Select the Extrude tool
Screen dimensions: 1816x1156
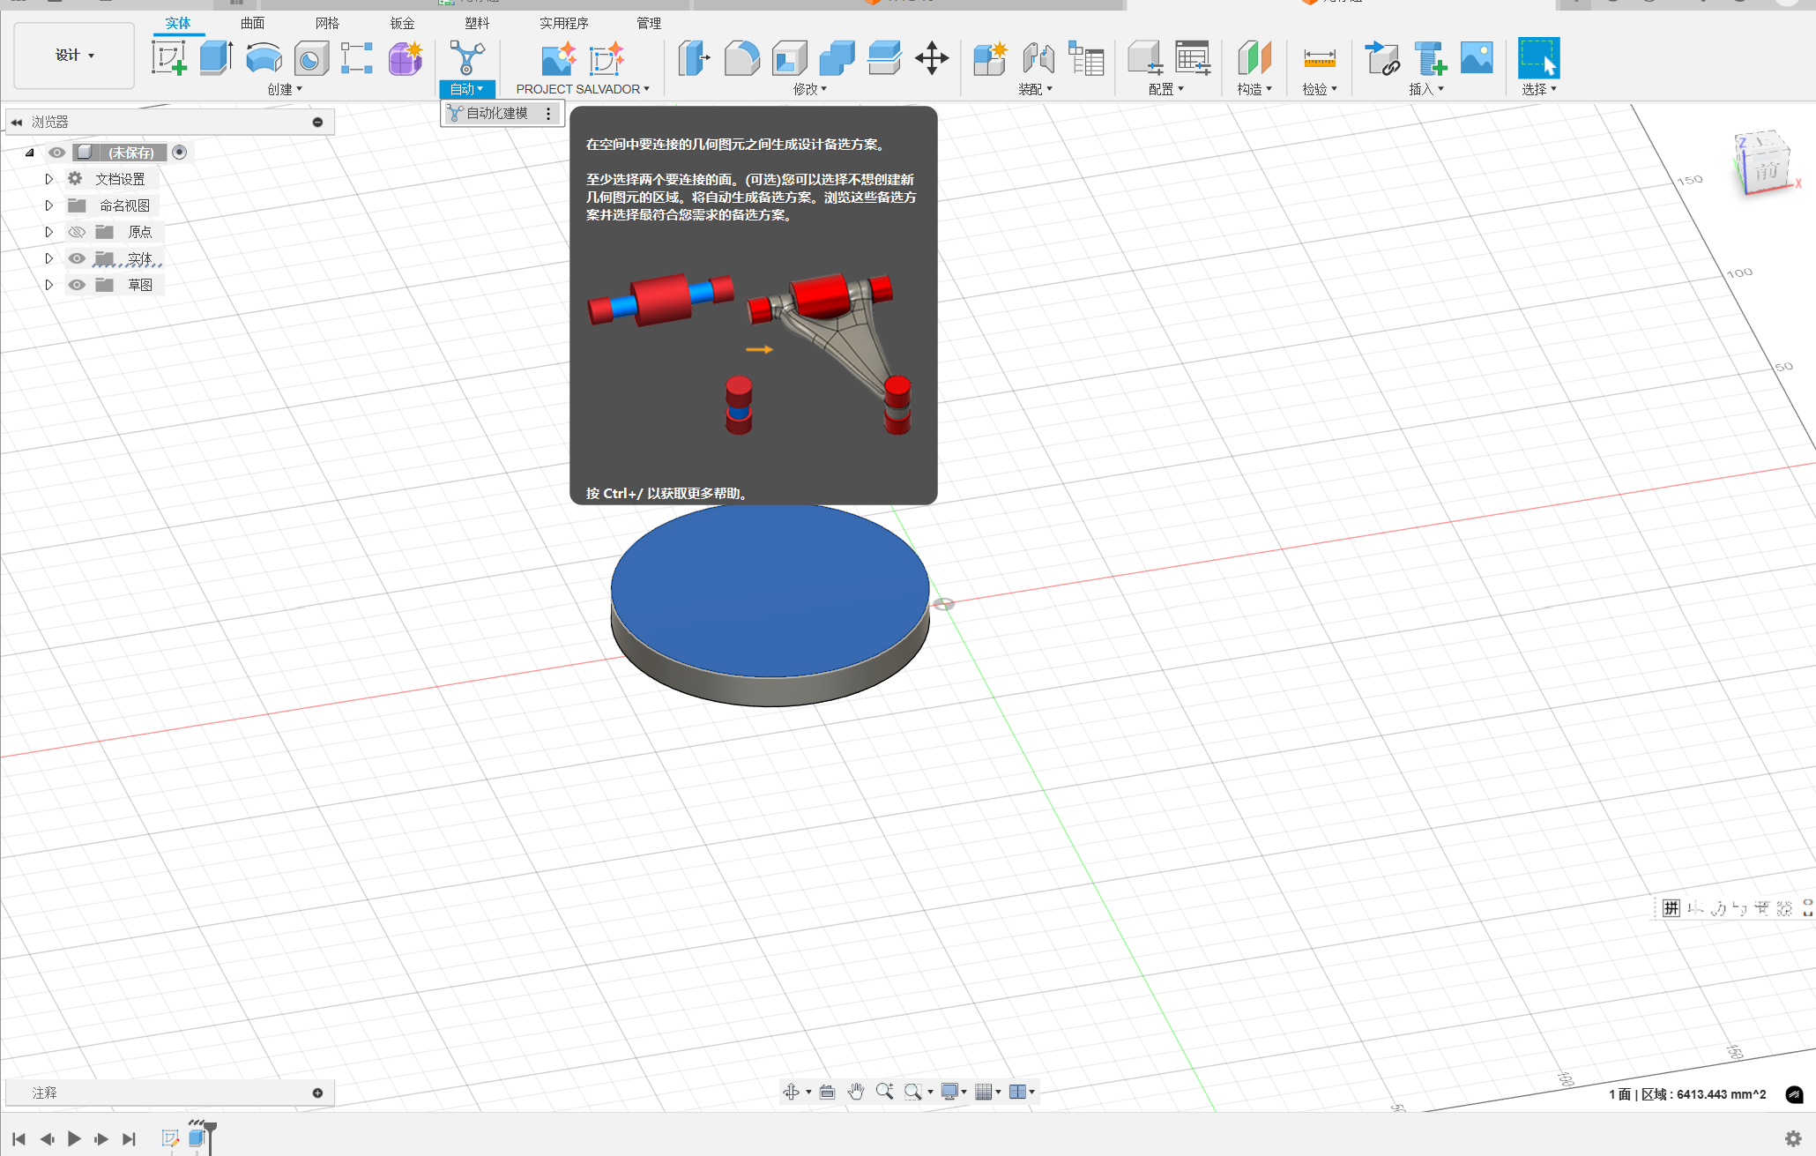coord(216,58)
